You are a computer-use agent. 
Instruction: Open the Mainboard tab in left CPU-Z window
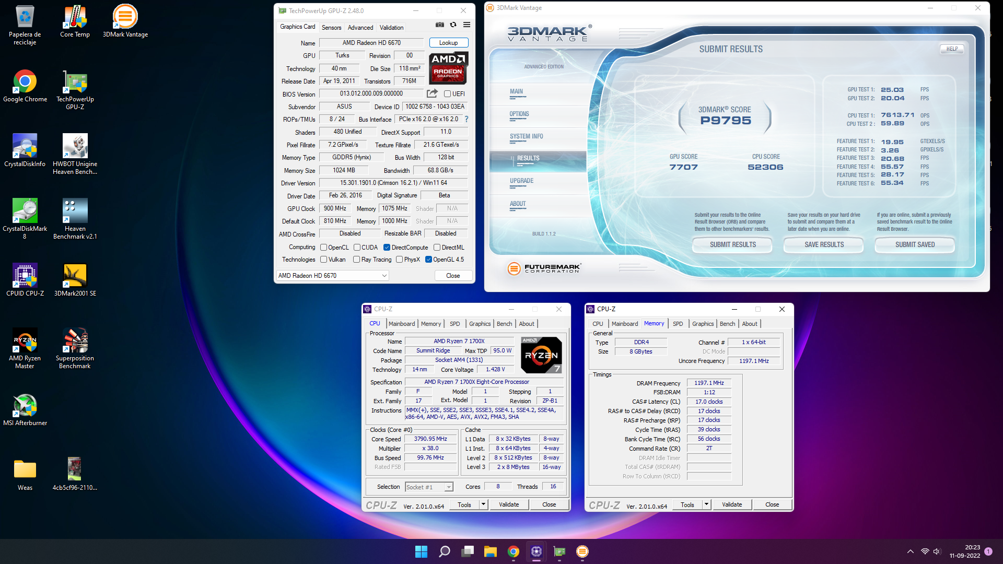click(402, 324)
